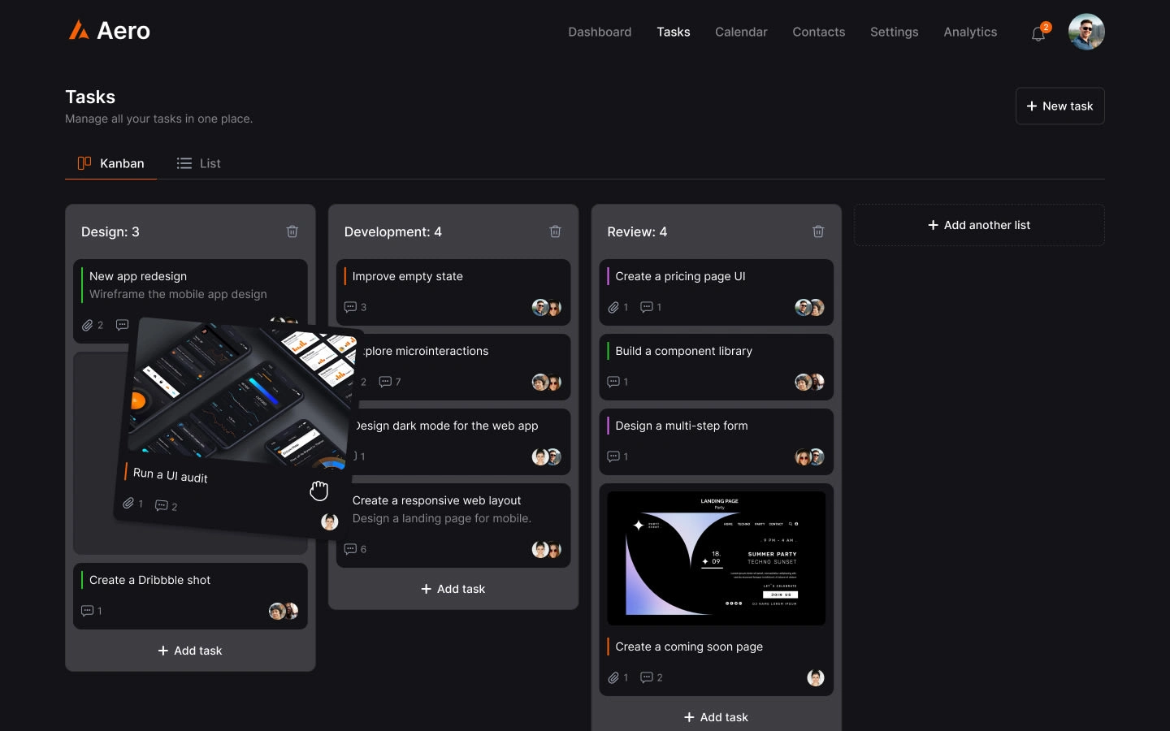Click comment icon on Run a UI audit card
1170x731 pixels.
(x=162, y=505)
